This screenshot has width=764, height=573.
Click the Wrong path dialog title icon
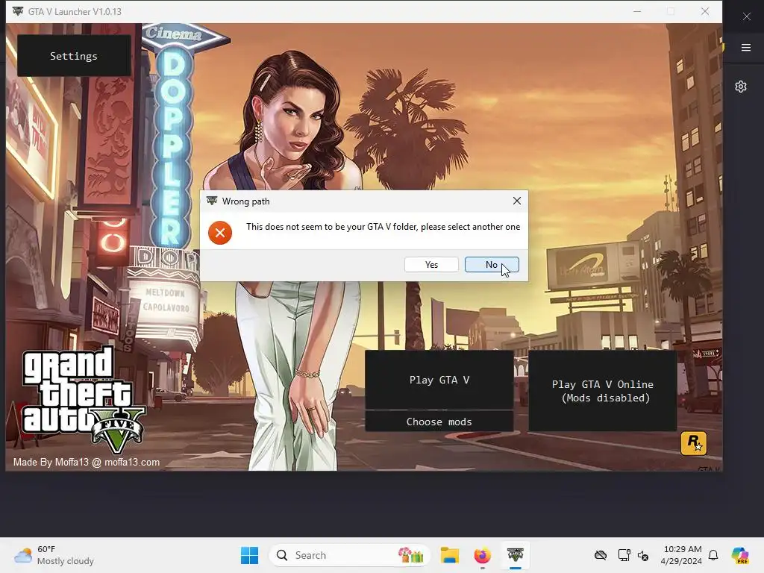click(x=212, y=201)
